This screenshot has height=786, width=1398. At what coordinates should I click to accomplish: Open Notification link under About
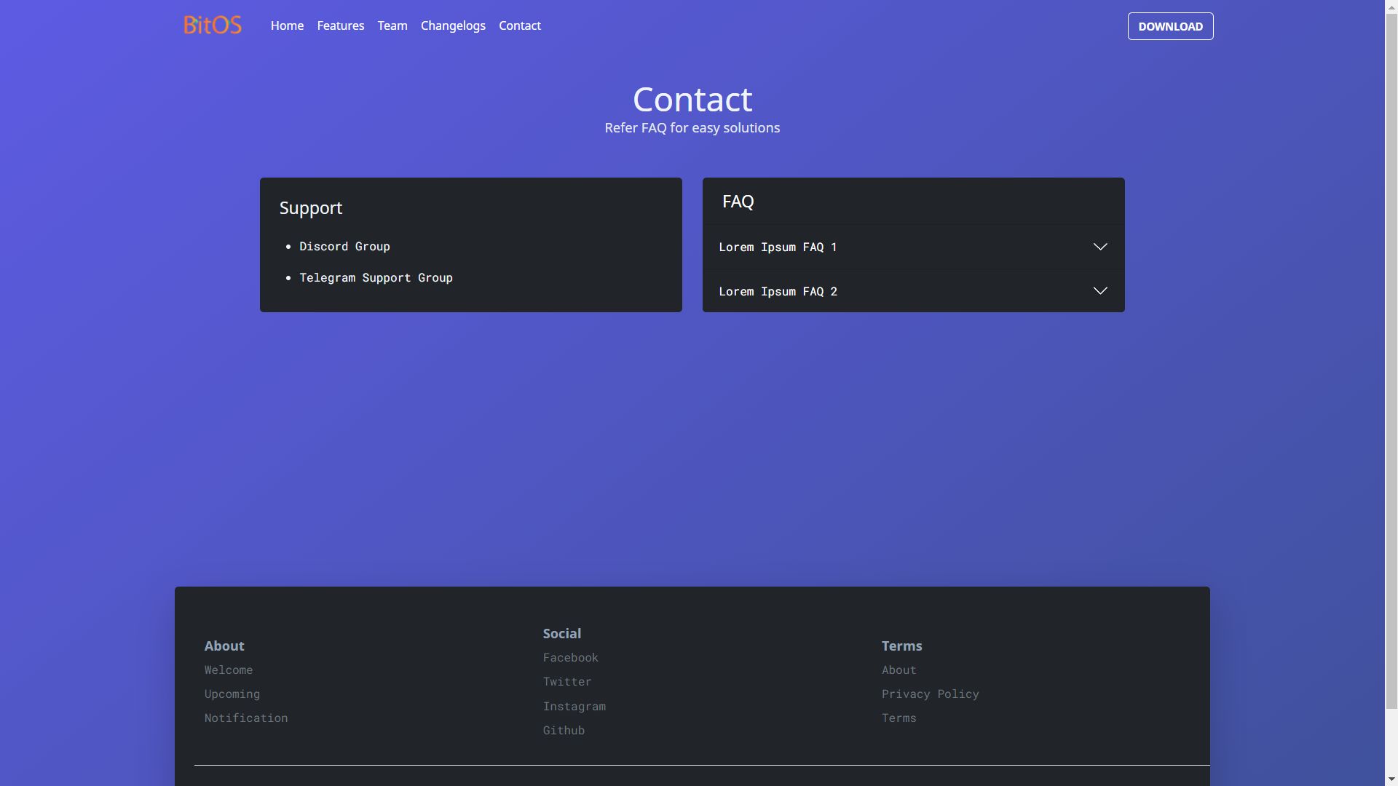tap(245, 718)
